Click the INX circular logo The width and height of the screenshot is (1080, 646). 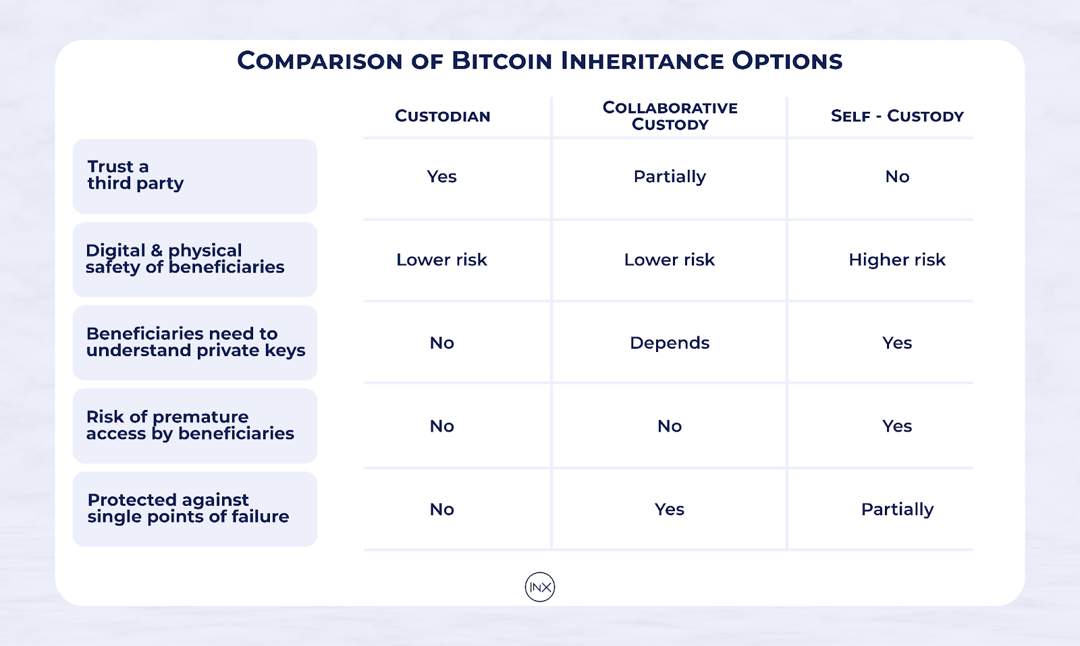540,587
